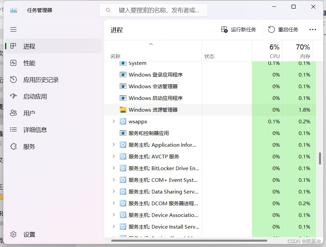Open 设置 settings at bottom of sidebar
326x247 pixels.
(53, 235)
